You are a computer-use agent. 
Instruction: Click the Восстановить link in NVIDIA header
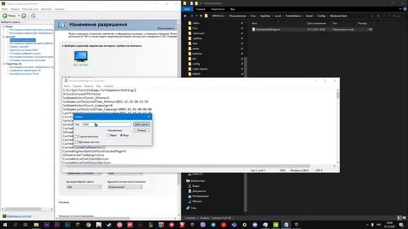pyautogui.click(x=166, y=28)
